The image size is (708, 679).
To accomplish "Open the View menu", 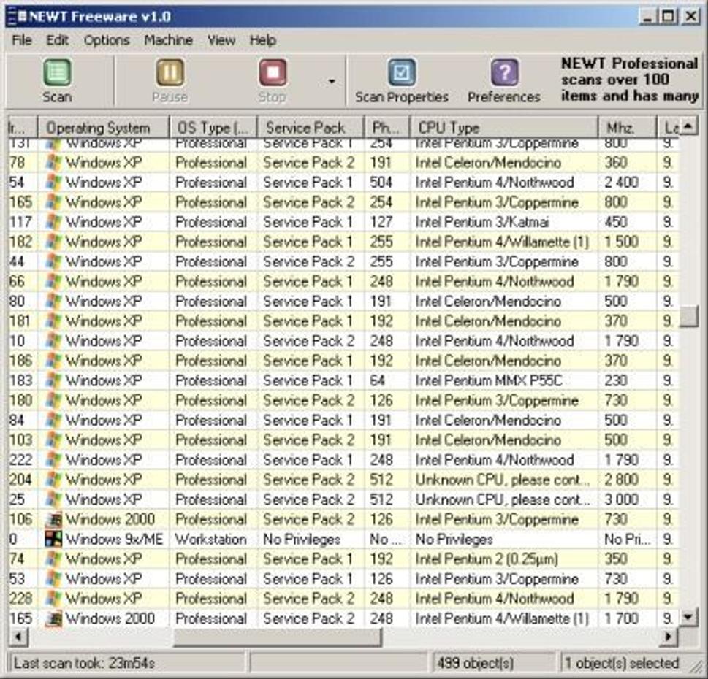I will click(x=221, y=40).
